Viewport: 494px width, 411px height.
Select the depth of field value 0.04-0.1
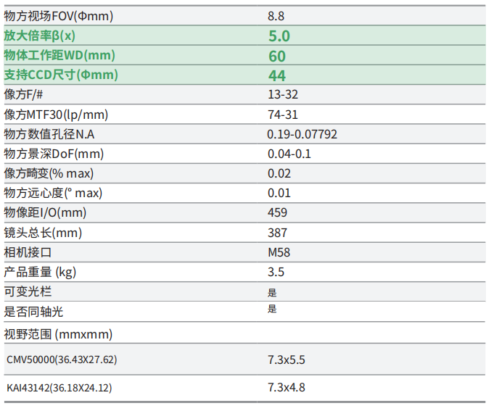click(x=289, y=154)
